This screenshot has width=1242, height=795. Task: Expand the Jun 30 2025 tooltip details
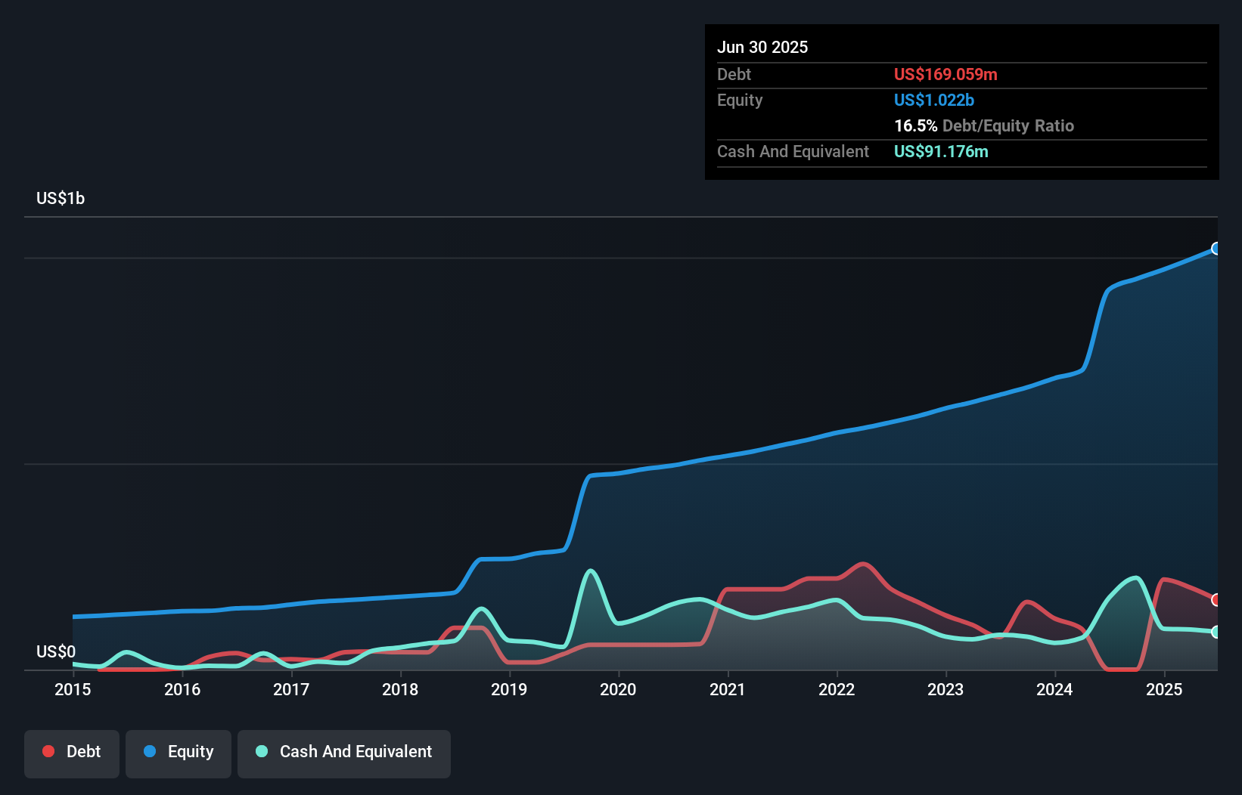tap(763, 47)
